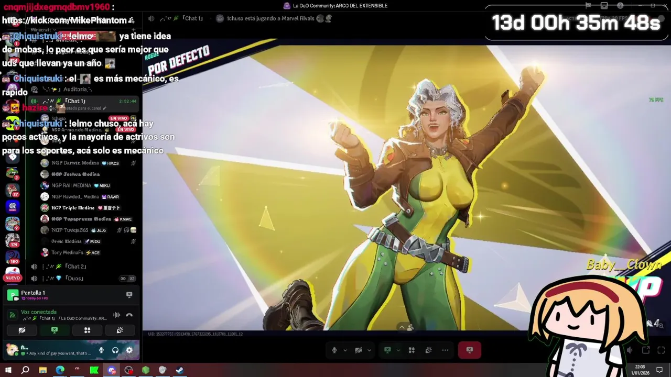
Task: Open File Explorer from taskbar
Action: pos(43,370)
